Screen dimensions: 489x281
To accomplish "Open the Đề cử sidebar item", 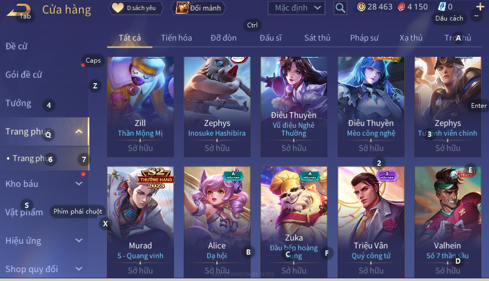I will (x=16, y=46).
